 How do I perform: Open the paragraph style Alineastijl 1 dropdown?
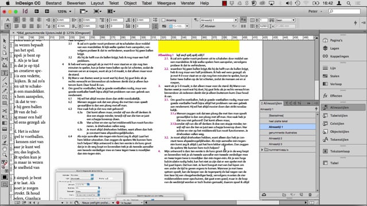[x=236, y=20]
